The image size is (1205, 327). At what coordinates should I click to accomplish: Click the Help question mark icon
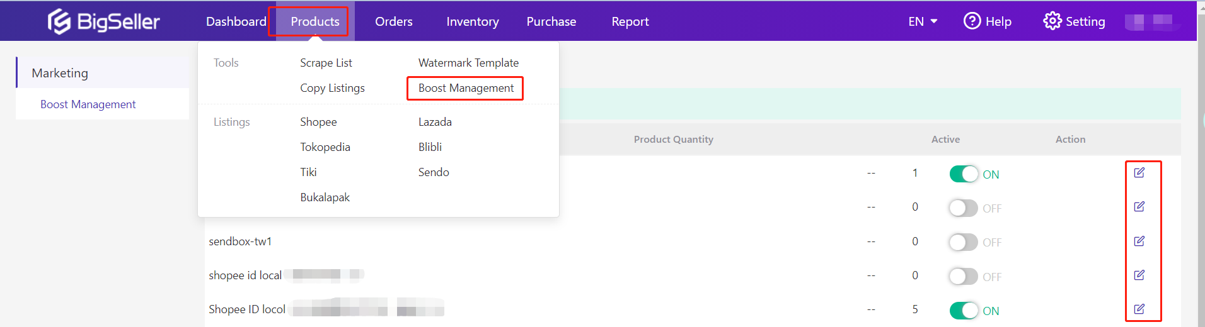point(972,21)
